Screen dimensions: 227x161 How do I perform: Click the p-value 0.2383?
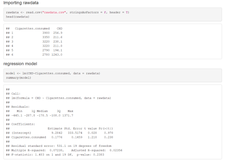(99, 155)
